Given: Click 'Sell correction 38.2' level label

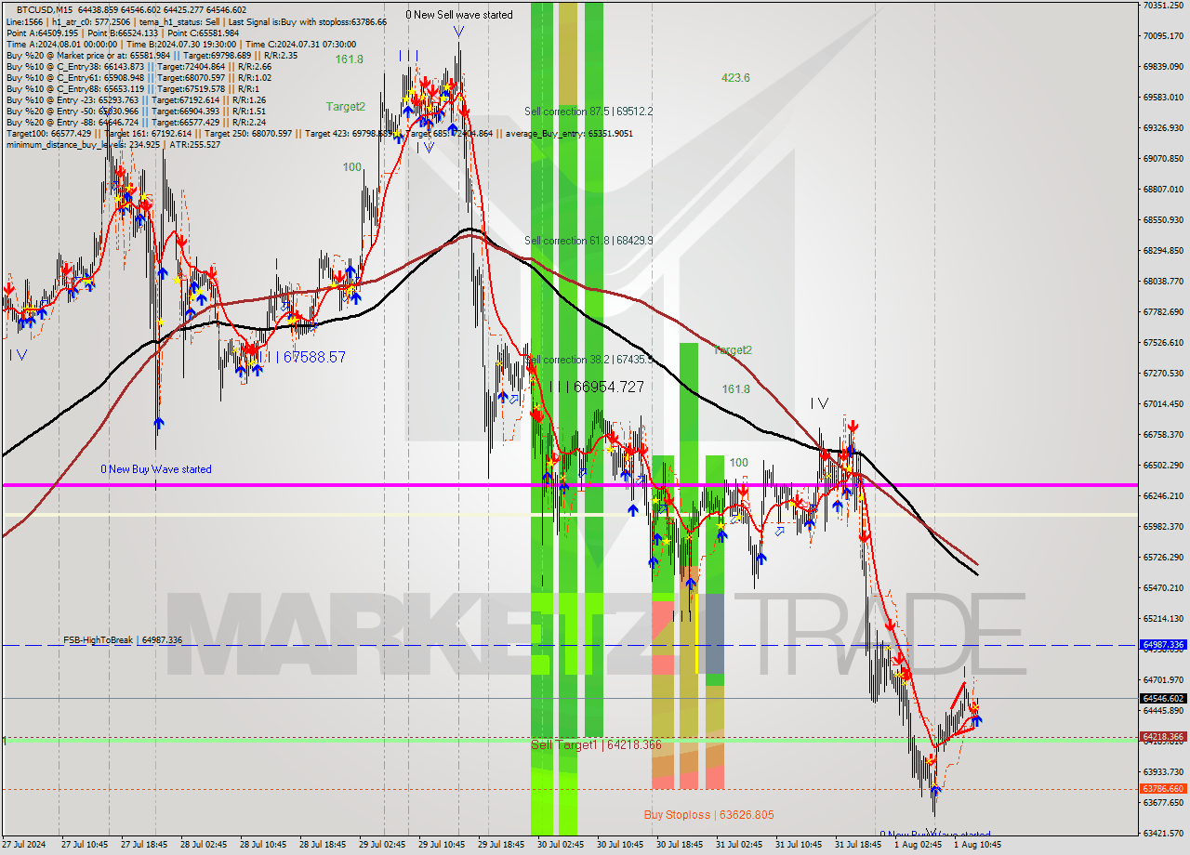Looking at the screenshot, I should 588,360.
